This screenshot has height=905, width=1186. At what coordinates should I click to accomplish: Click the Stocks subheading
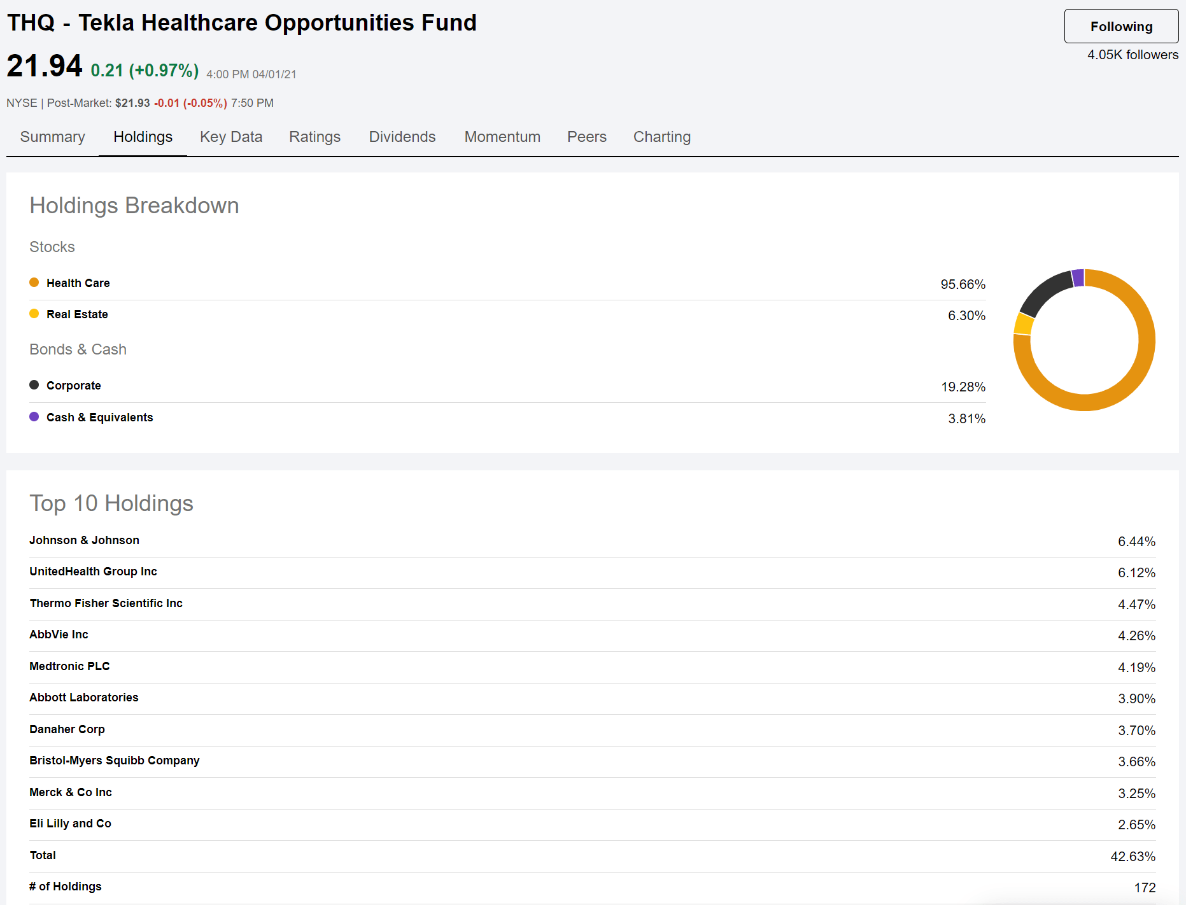pyautogui.click(x=52, y=247)
